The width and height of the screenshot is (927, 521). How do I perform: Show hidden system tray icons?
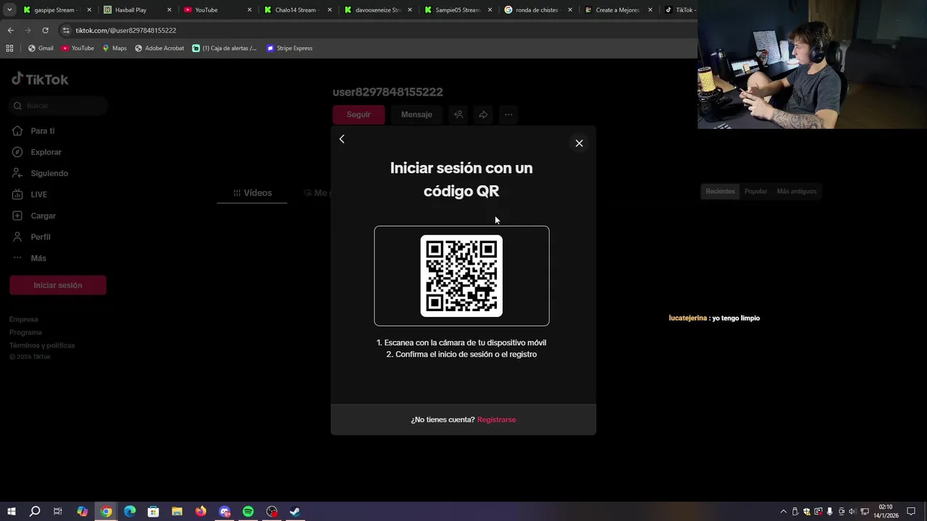tap(783, 512)
